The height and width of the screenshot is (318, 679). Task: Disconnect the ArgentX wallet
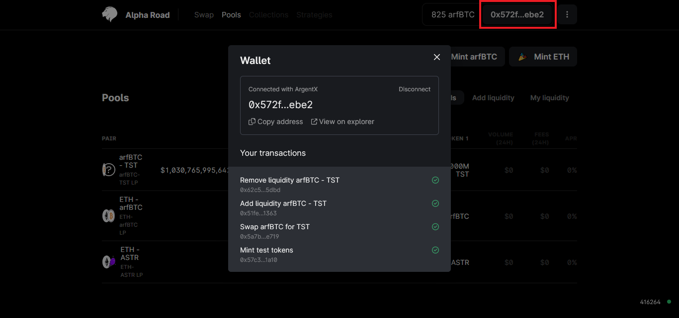click(x=415, y=89)
